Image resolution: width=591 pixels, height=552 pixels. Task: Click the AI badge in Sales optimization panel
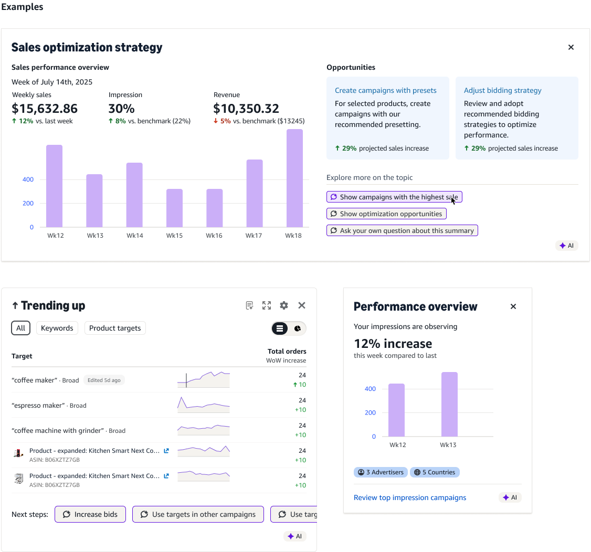click(566, 246)
